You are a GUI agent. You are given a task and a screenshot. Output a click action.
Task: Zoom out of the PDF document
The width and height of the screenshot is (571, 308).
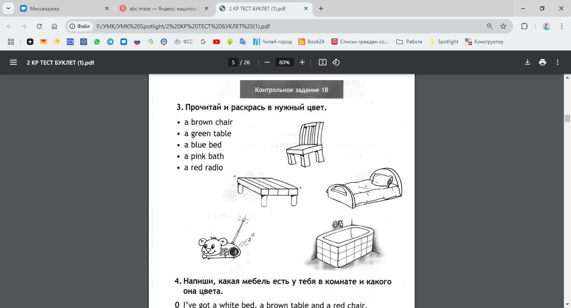point(267,62)
